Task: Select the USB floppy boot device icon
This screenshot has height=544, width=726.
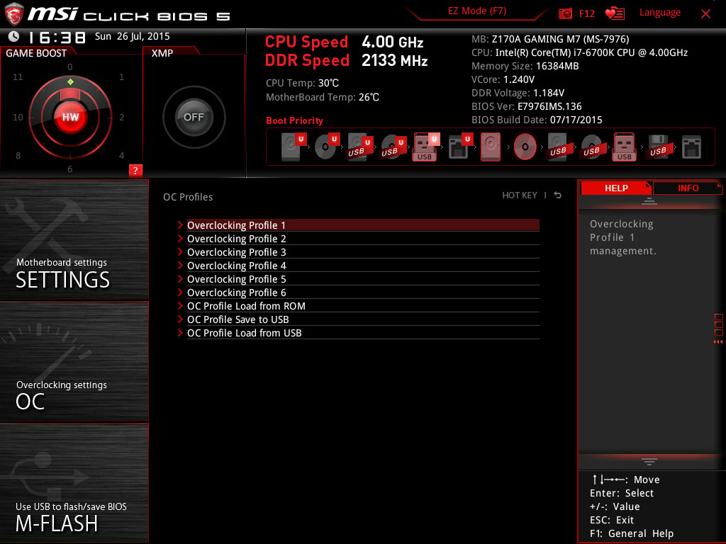Action: (658, 147)
